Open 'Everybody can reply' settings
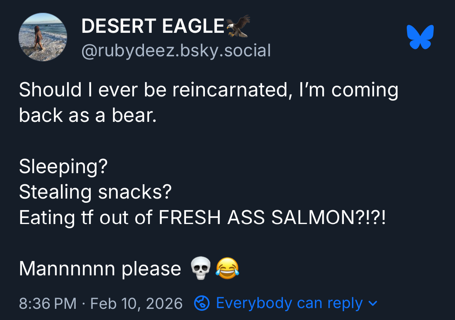Image resolution: width=455 pixels, height=320 pixels. click(289, 303)
